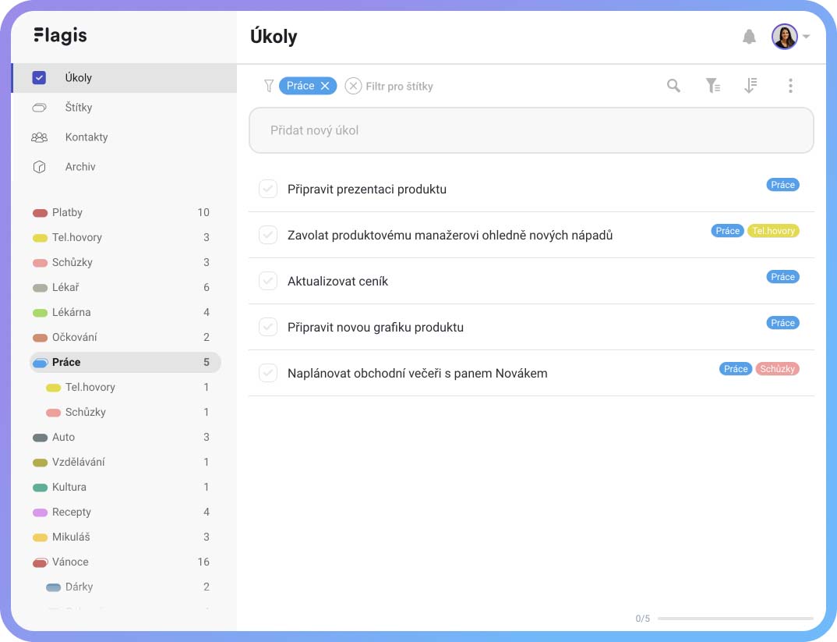Image resolution: width=837 pixels, height=642 pixels.
Task: Click the funnel filter icon beside Práce chip
Action: pos(269,86)
